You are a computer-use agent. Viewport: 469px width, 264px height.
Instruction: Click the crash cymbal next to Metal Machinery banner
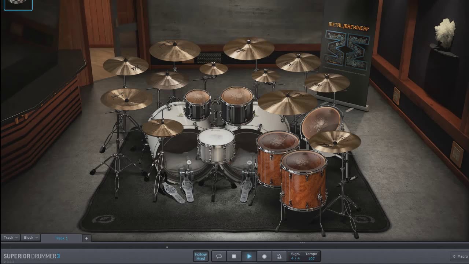[x=298, y=62]
